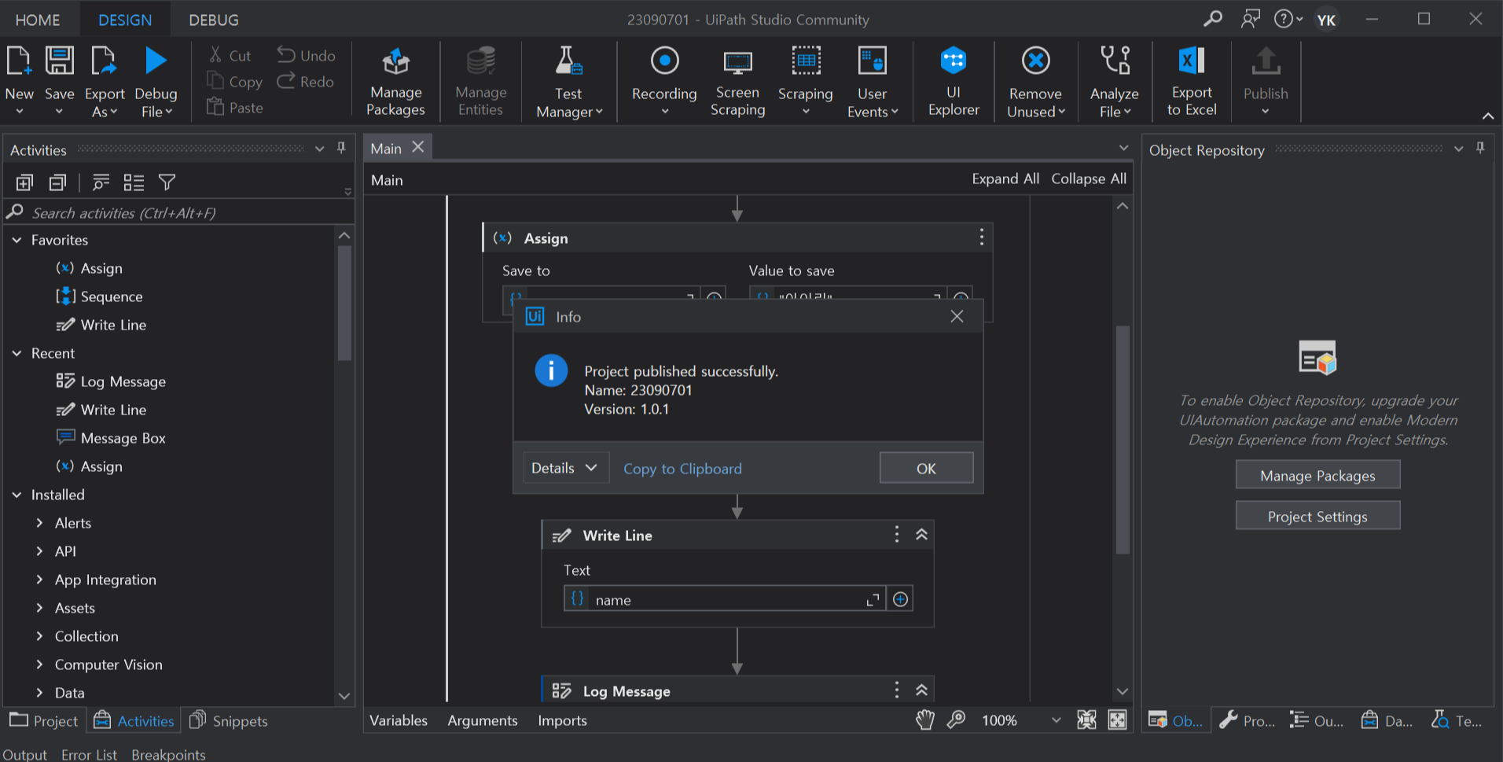This screenshot has height=762, width=1503.
Task: Click expand all icon in Activities toolbar
Action: (x=24, y=182)
